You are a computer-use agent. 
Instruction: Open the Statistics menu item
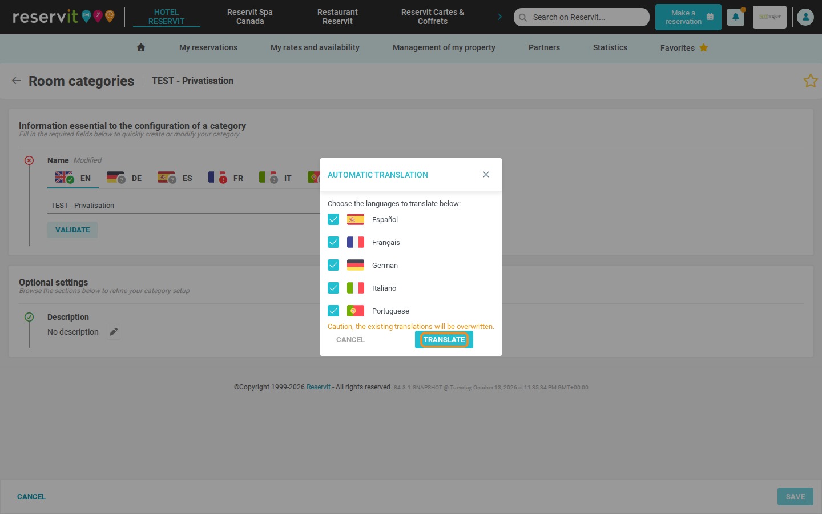610,47
